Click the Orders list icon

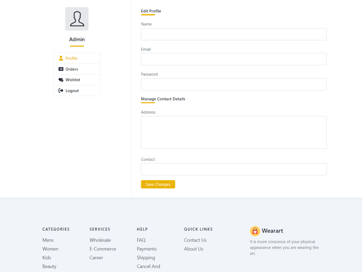[x=61, y=69]
